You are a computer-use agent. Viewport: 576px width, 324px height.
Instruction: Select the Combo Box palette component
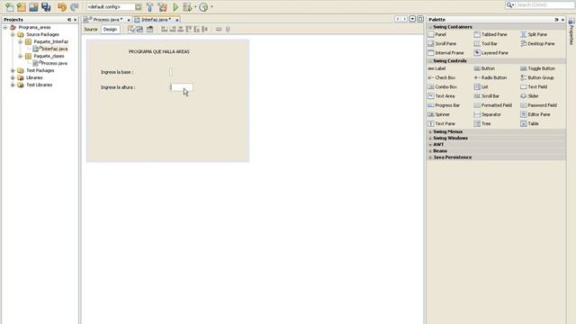pyautogui.click(x=442, y=87)
